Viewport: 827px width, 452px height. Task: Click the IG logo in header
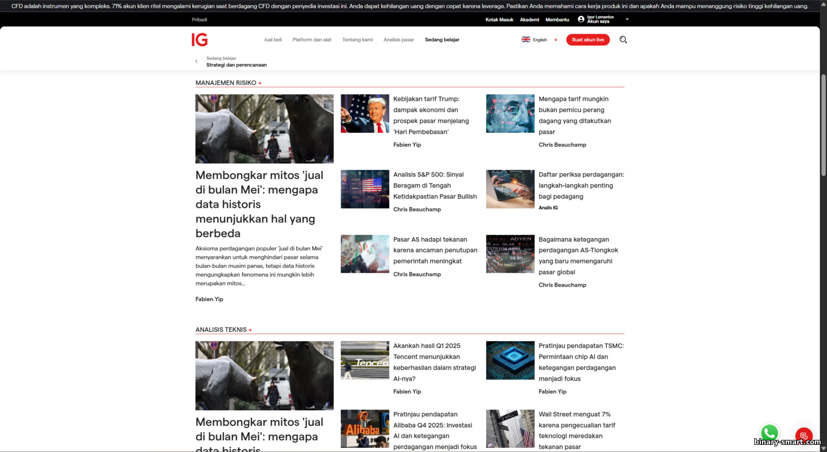coord(200,40)
